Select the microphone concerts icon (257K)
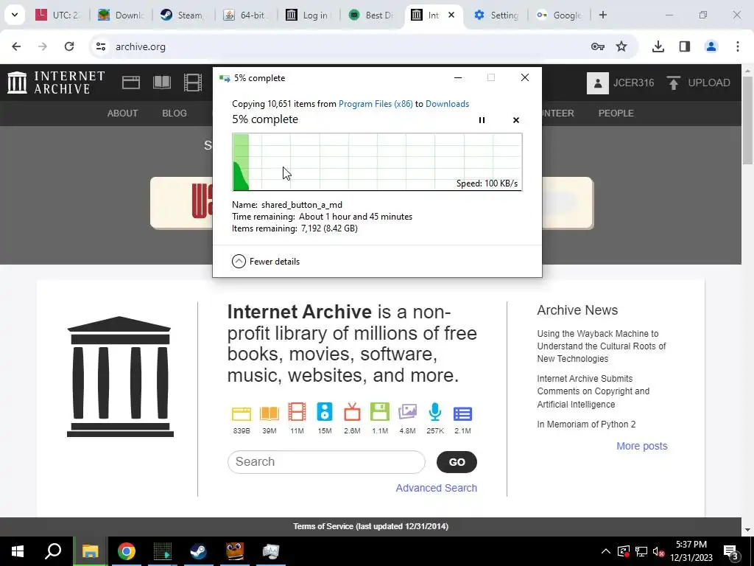Screen dimensions: 754x566 click(435, 413)
